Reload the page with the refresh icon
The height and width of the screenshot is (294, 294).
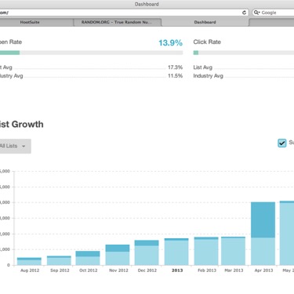244,13
